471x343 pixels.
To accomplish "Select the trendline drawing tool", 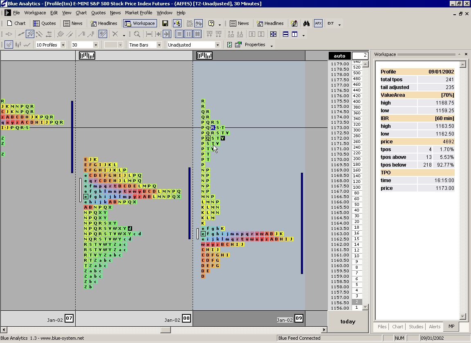I will click(x=22, y=34).
